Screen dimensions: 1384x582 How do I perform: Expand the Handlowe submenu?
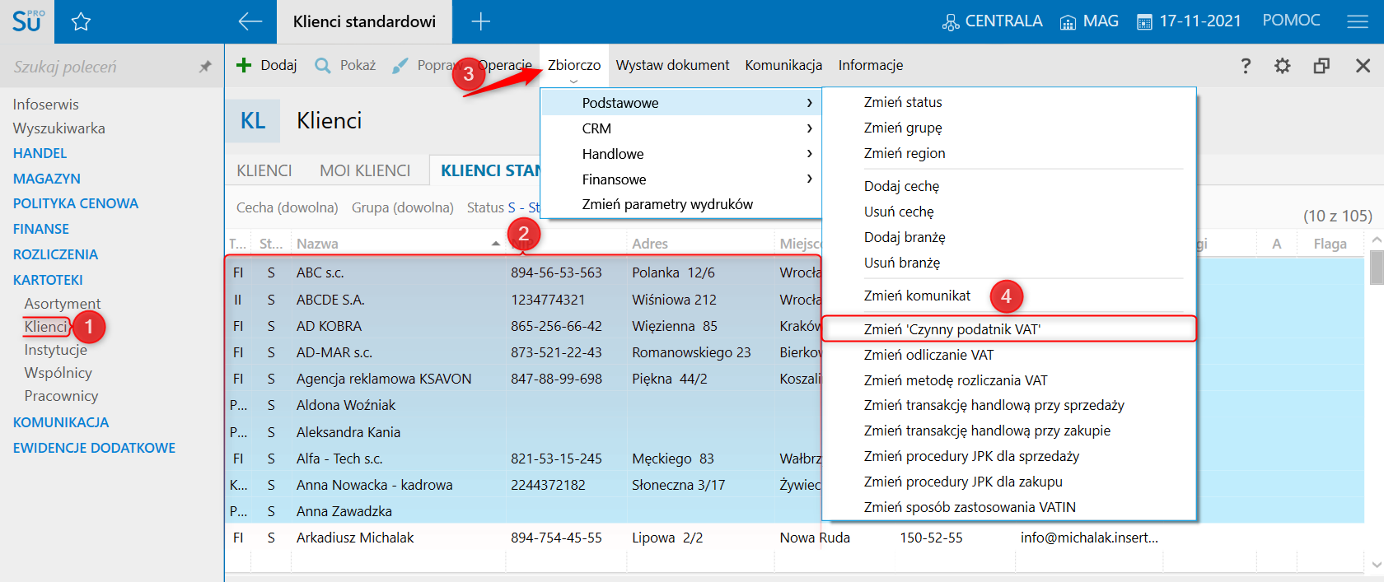pos(680,154)
